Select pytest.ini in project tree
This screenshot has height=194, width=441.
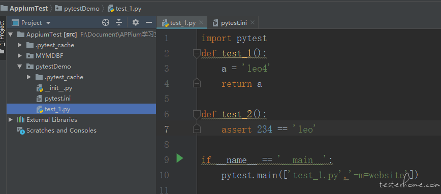tap(57, 99)
